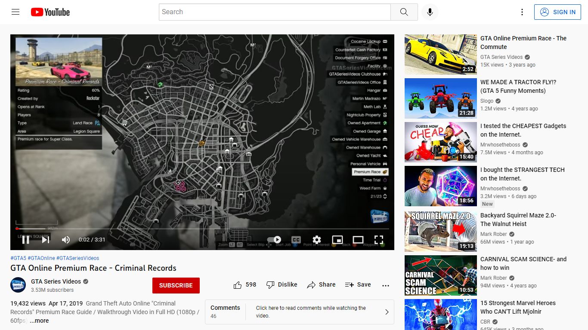588x330 pixels.
Task: Open Backyard Squirrel Maze 2.0 thumbnail
Action: point(441,232)
